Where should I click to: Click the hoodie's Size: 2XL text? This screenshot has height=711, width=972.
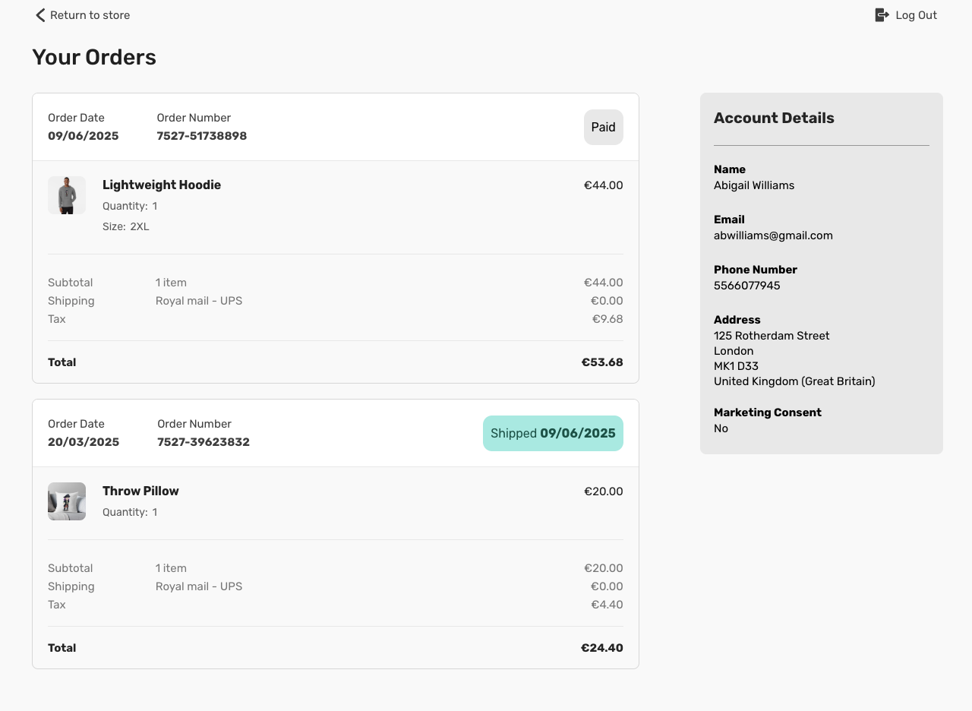point(126,226)
